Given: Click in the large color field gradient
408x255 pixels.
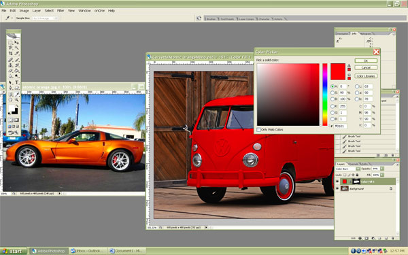Looking at the screenshot, I should [288, 95].
